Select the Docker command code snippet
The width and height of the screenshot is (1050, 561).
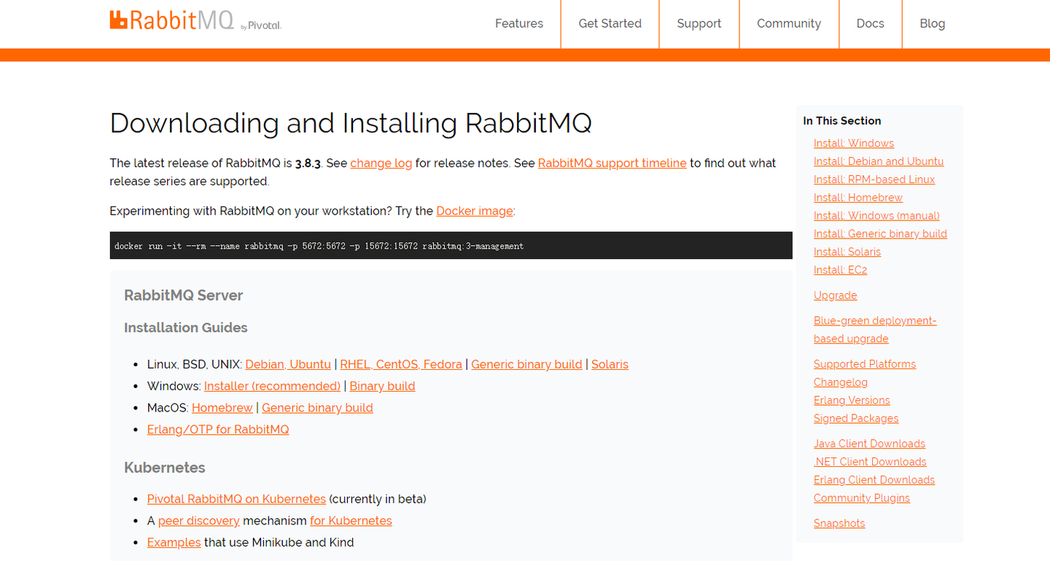click(319, 246)
